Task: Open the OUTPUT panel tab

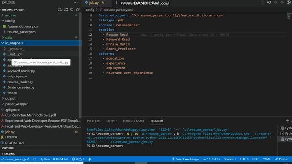Action: tap(111, 121)
